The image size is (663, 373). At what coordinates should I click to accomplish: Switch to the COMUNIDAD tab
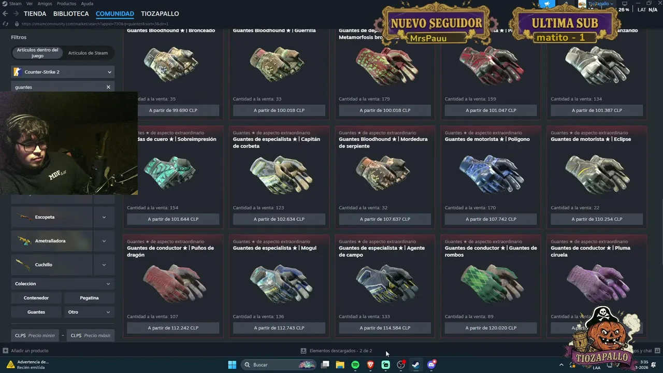point(115,14)
